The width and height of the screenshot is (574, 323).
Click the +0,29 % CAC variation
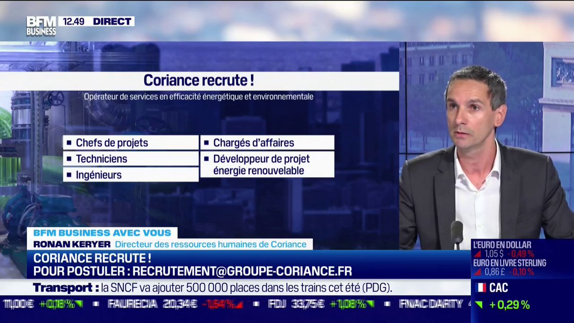point(508,305)
